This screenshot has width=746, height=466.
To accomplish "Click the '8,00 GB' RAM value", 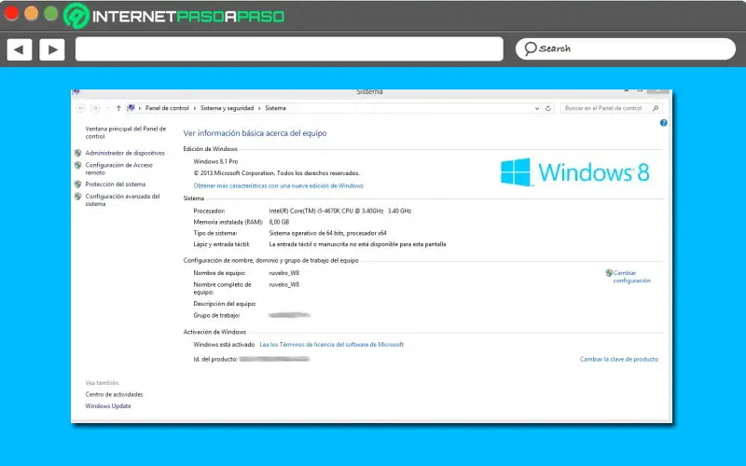I will pyautogui.click(x=279, y=222).
